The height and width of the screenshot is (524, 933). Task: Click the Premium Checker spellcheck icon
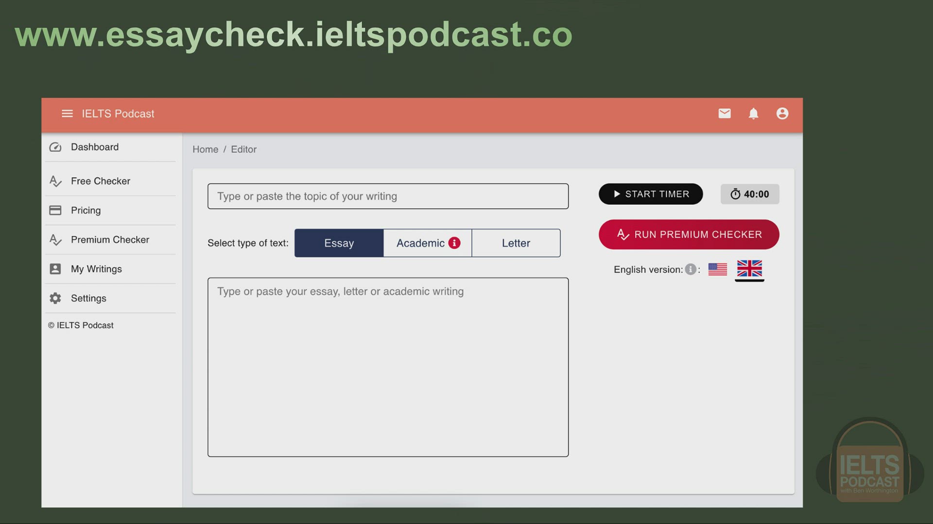pyautogui.click(x=55, y=240)
